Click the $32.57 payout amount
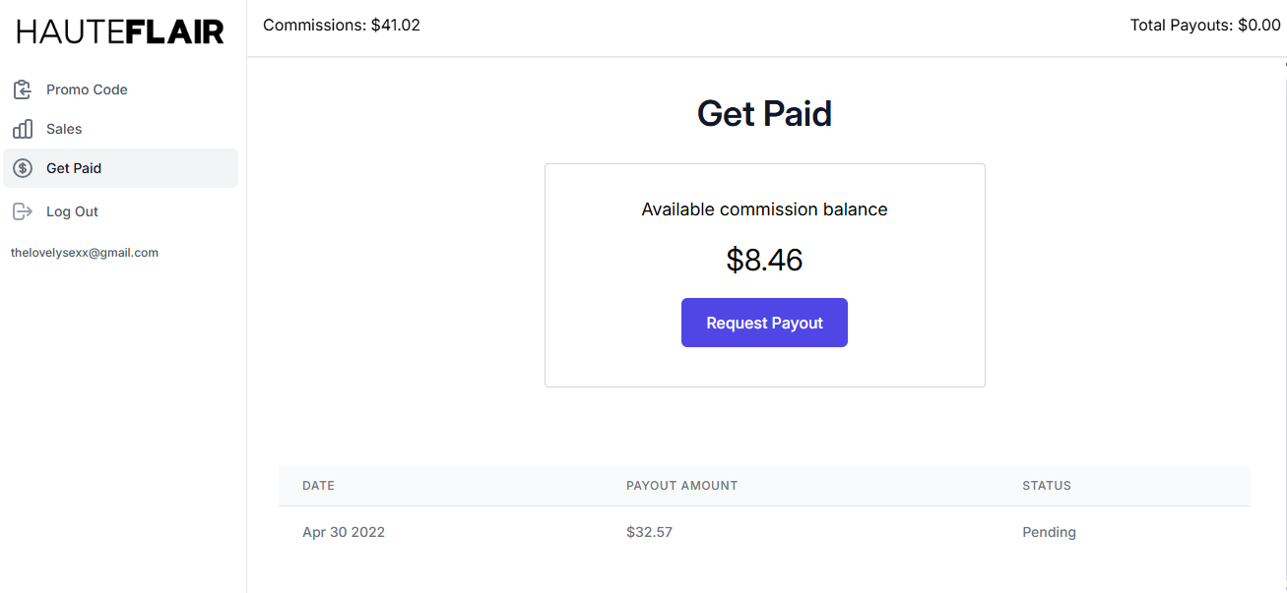Viewport: 1287px width, 593px height. pyautogui.click(x=649, y=532)
